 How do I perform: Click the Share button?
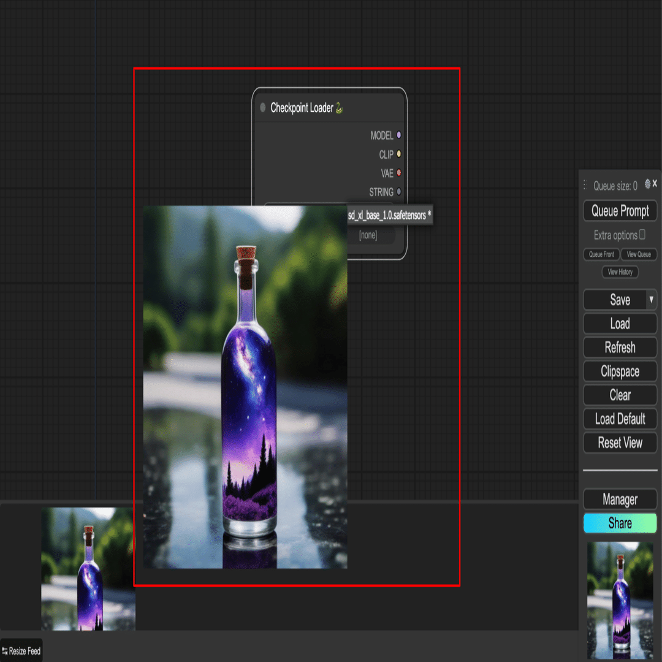620,523
